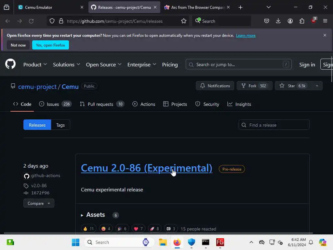Open the Code tab
Image resolution: width=333 pixels, height=250 pixels.
pyautogui.click(x=22, y=104)
